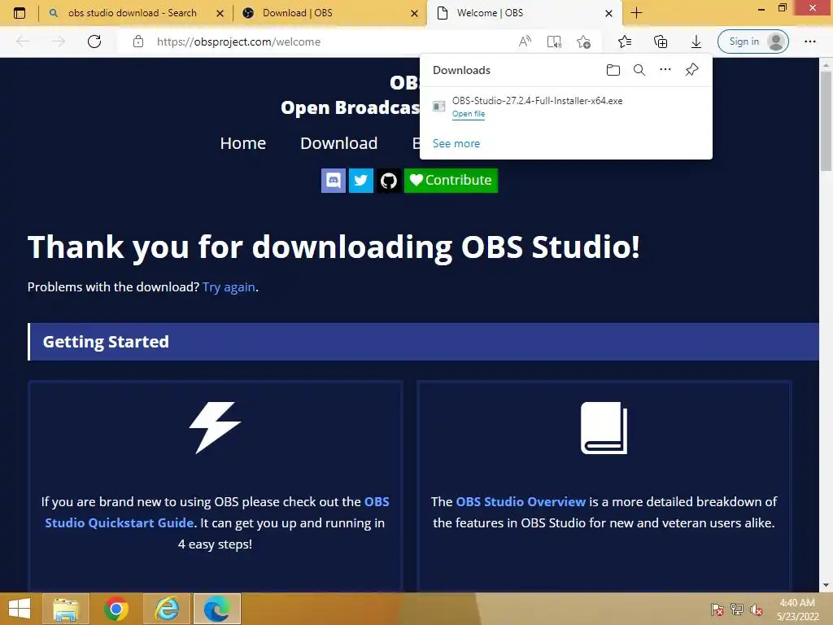Close the obs studio download Search tab
This screenshot has width=833, height=625.
point(220,13)
